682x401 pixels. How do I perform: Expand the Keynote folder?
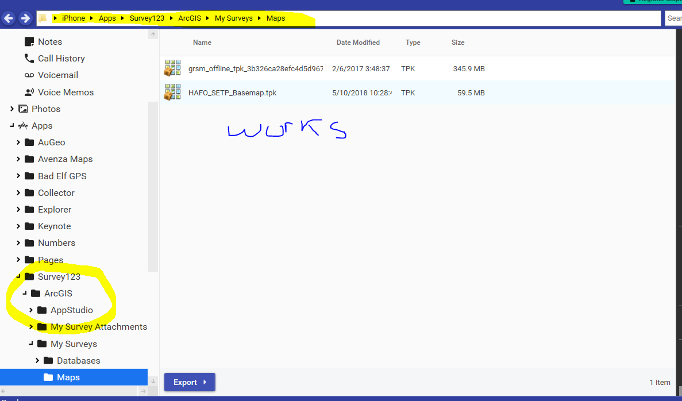pyautogui.click(x=18, y=226)
